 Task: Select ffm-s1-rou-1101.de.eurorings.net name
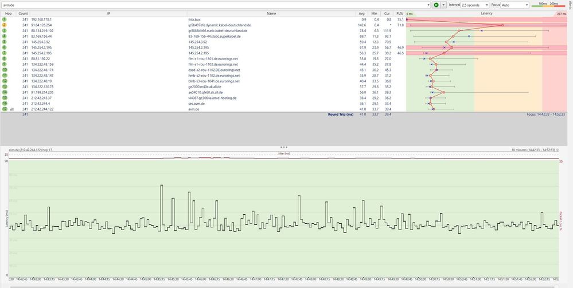click(x=213, y=59)
